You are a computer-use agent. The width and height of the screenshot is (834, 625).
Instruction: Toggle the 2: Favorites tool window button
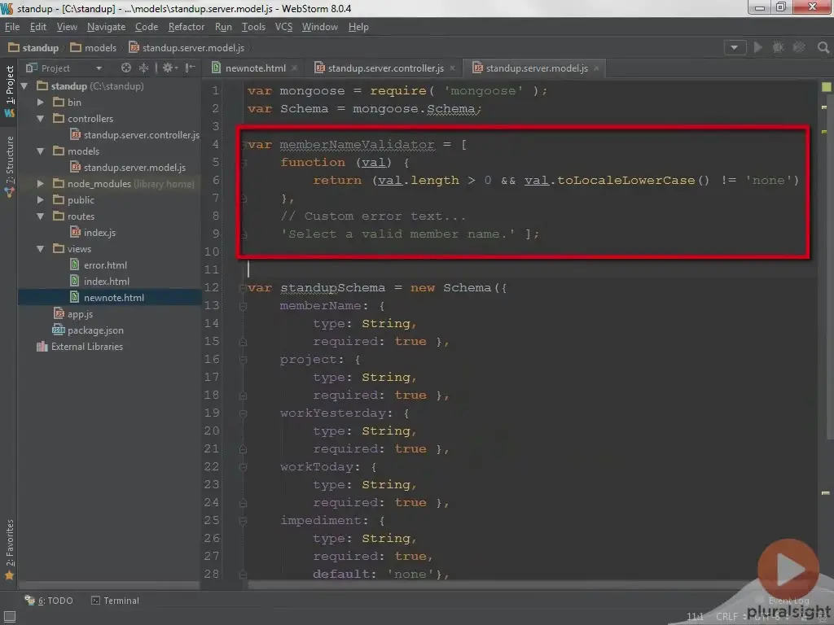10,549
